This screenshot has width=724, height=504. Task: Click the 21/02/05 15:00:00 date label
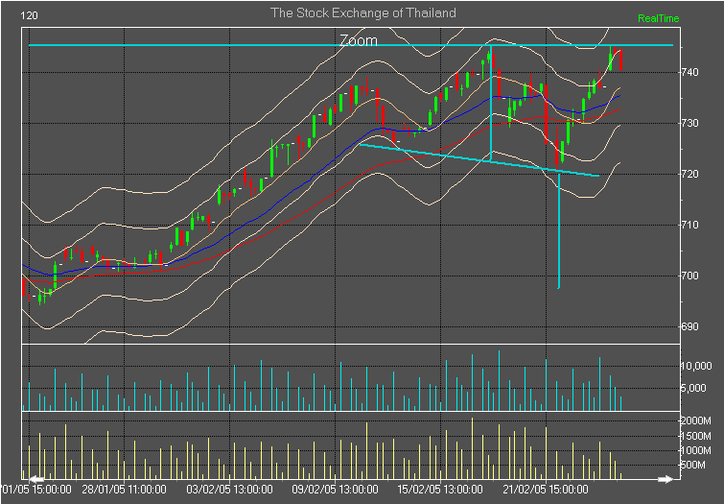pyautogui.click(x=546, y=490)
